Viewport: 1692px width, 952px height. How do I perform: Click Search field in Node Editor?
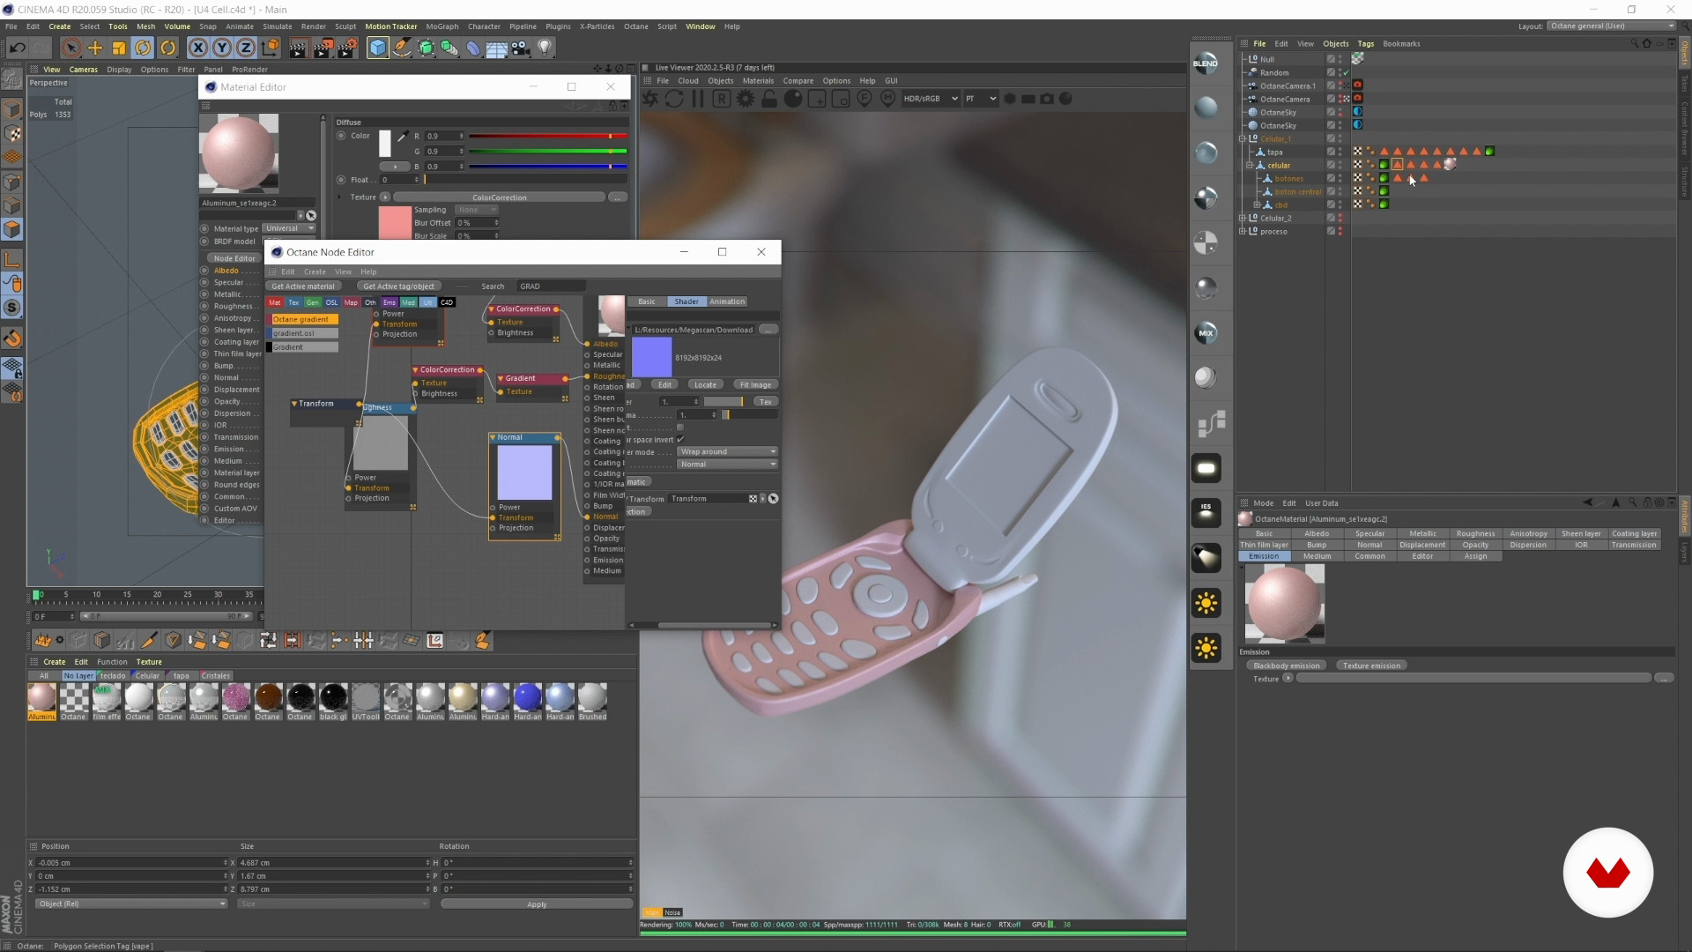(x=551, y=286)
